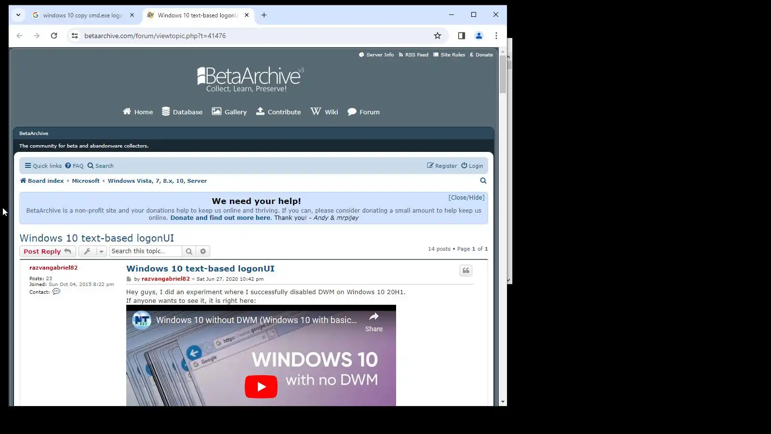Focus the address bar URL
This screenshot has width=771, height=434.
point(155,36)
